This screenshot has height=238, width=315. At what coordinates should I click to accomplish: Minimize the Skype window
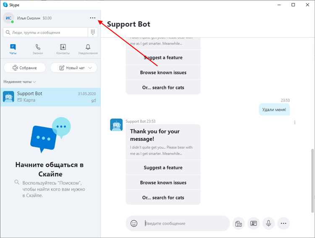pyautogui.click(x=279, y=5)
